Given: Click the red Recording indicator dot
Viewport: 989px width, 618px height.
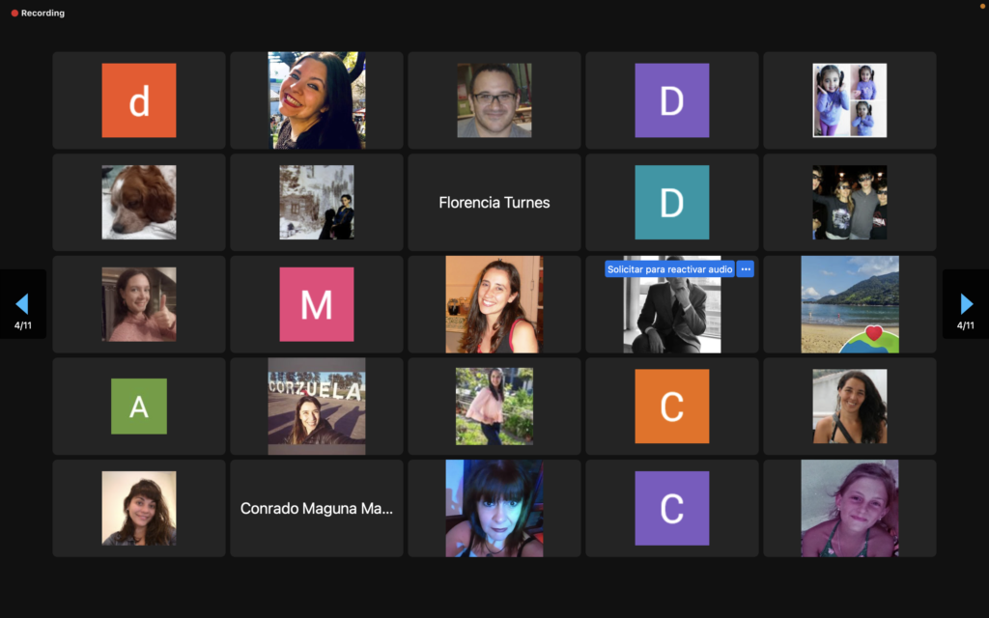Looking at the screenshot, I should tap(14, 13).
